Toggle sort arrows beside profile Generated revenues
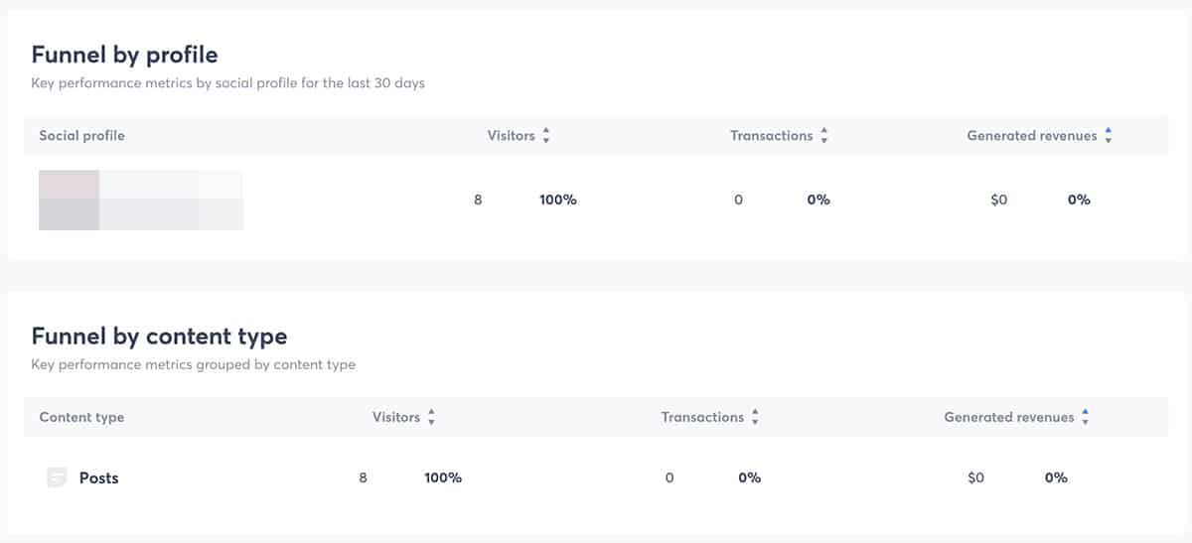Image resolution: width=1192 pixels, height=543 pixels. coord(1109,136)
